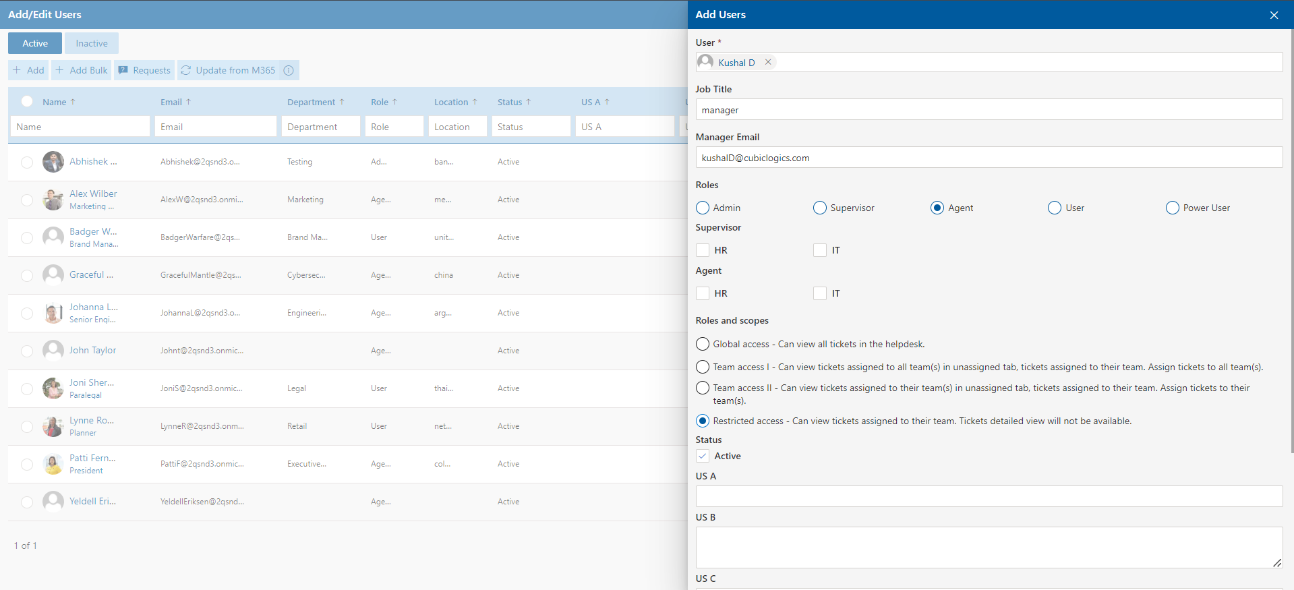Screen dimensions: 1294x590
Task: Sort by Name column
Action: [59, 102]
